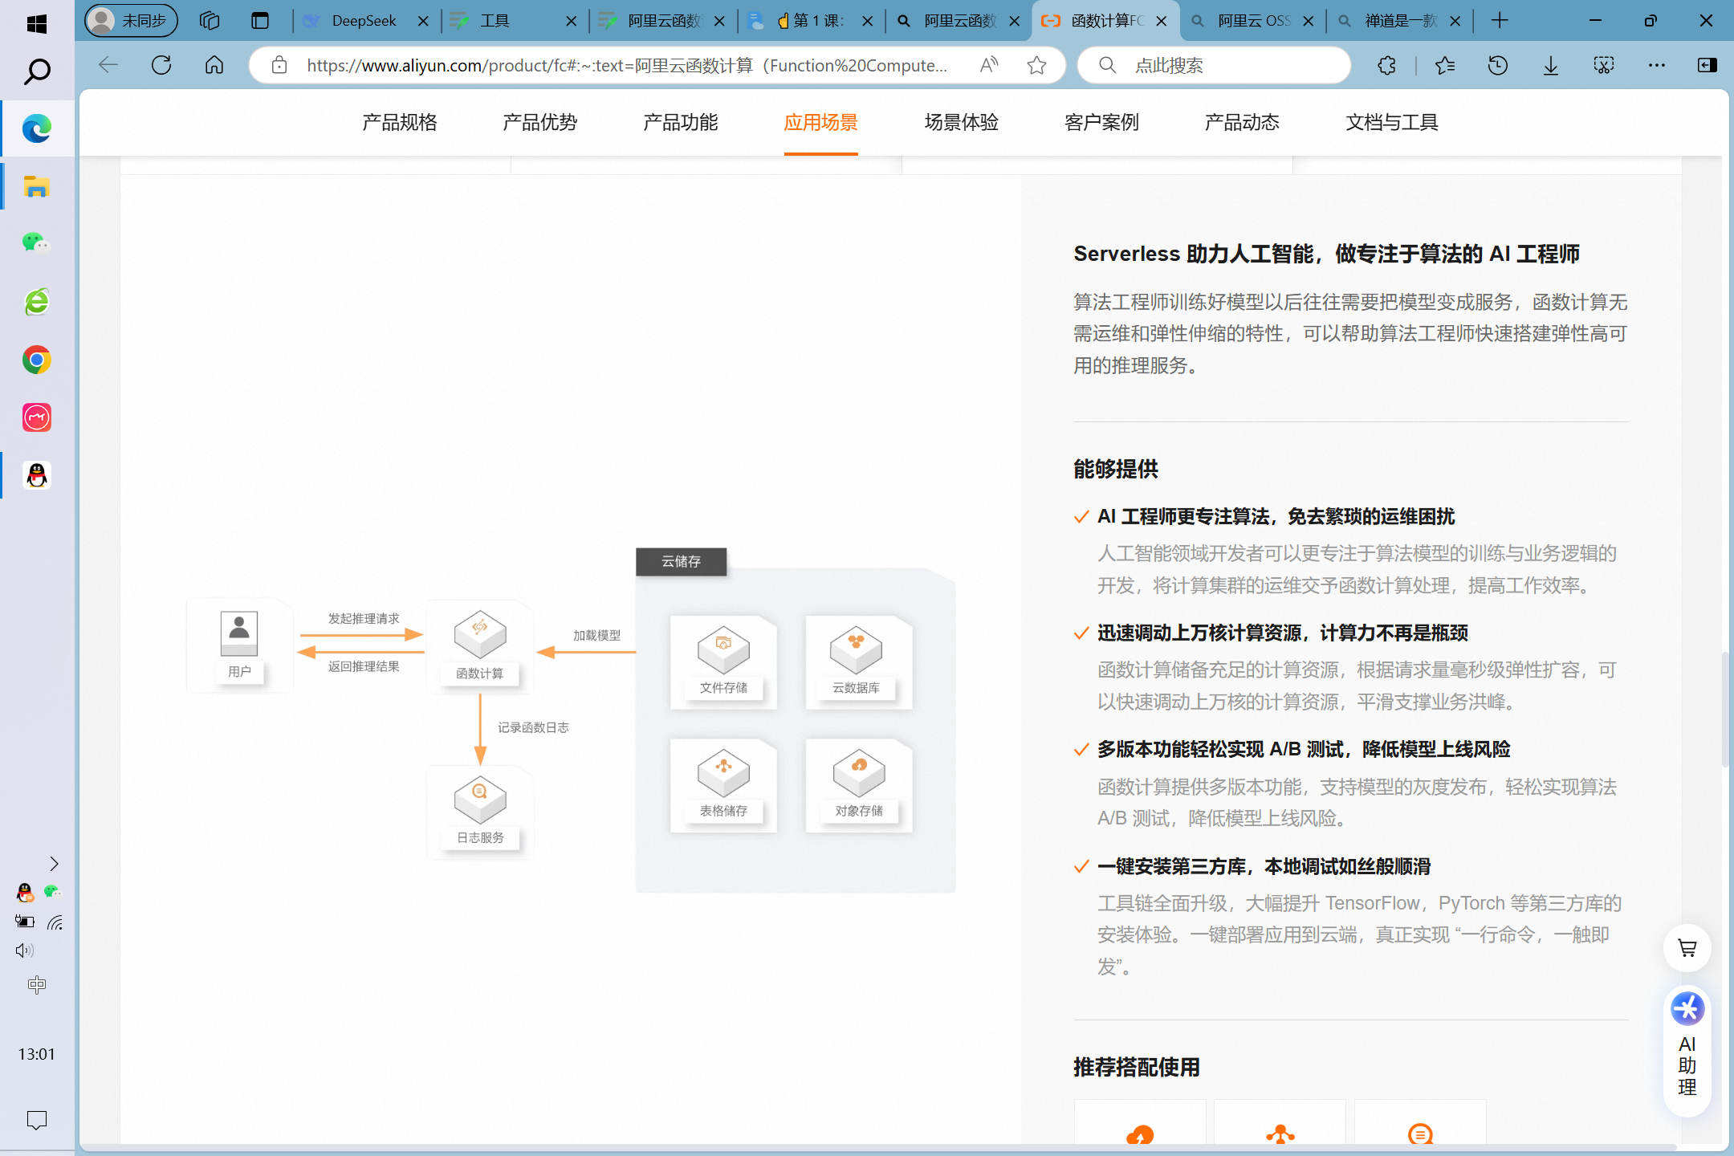Close the 函数计算FC active tab
1734x1156 pixels.
click(x=1161, y=21)
